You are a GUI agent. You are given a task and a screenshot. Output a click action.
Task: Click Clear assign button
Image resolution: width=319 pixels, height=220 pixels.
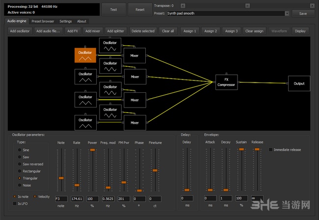254,31
